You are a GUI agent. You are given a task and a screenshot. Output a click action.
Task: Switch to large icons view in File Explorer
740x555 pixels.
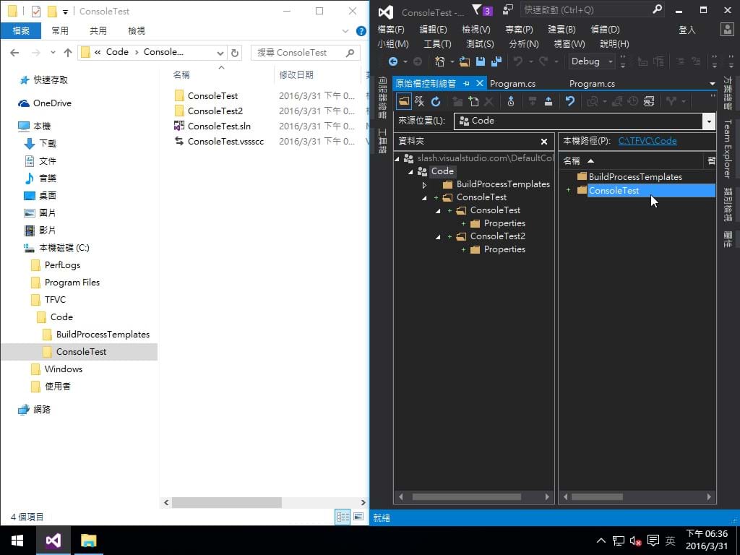[358, 517]
